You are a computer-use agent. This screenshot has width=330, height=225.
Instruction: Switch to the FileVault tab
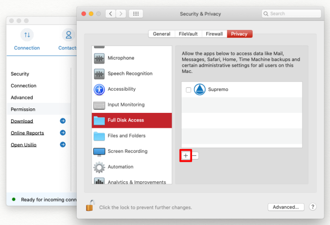[188, 34]
